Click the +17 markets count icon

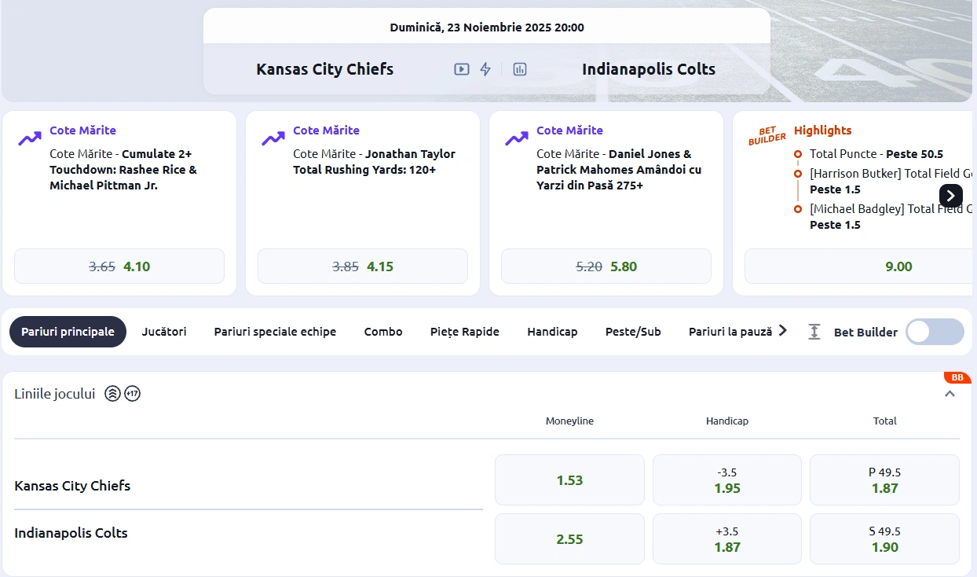[x=133, y=393]
